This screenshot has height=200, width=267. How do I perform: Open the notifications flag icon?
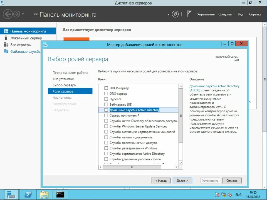pyautogui.click(x=189, y=14)
